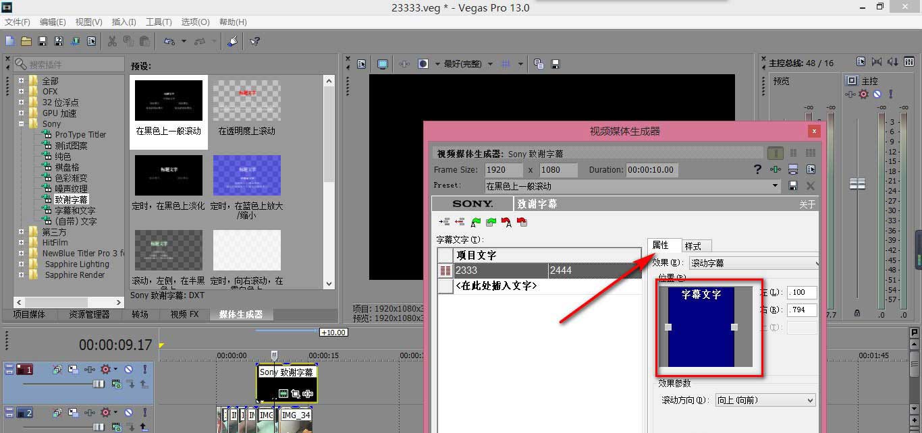Screen dimensions: 922x433
Task: Select 字幕和文字 generator in tree
Action: tap(75, 210)
